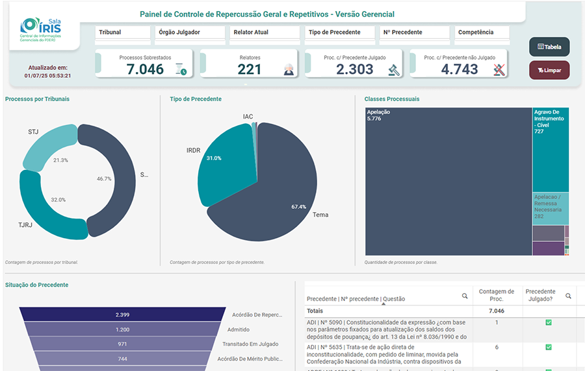Open the Tribunal filter dropdown
585x371 pixels.
tap(123, 32)
